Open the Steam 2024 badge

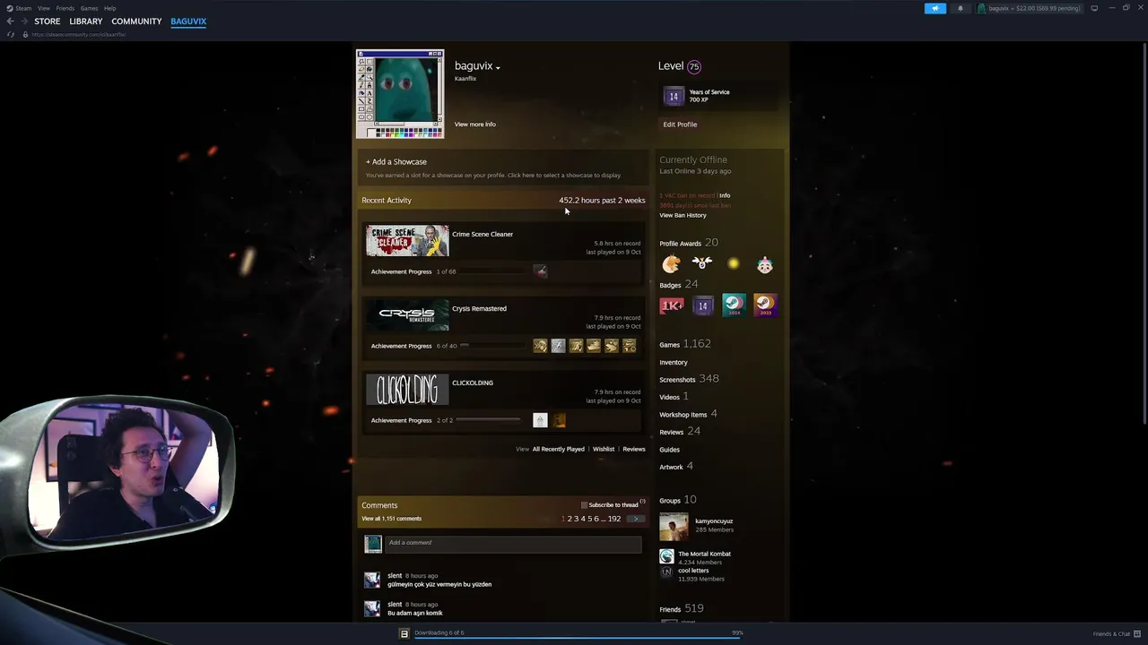734,305
